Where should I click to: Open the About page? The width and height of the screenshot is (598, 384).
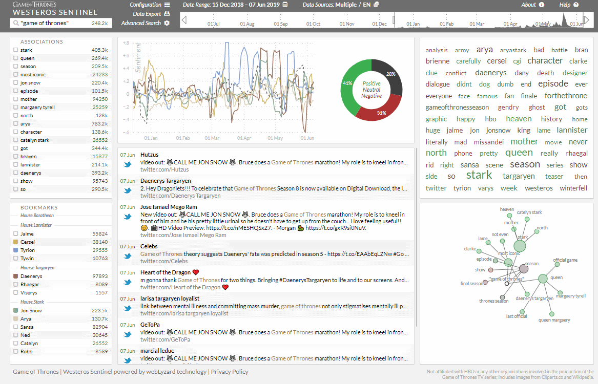click(x=529, y=5)
